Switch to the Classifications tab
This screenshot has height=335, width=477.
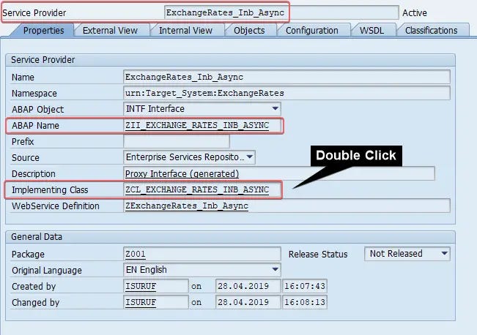tap(431, 31)
